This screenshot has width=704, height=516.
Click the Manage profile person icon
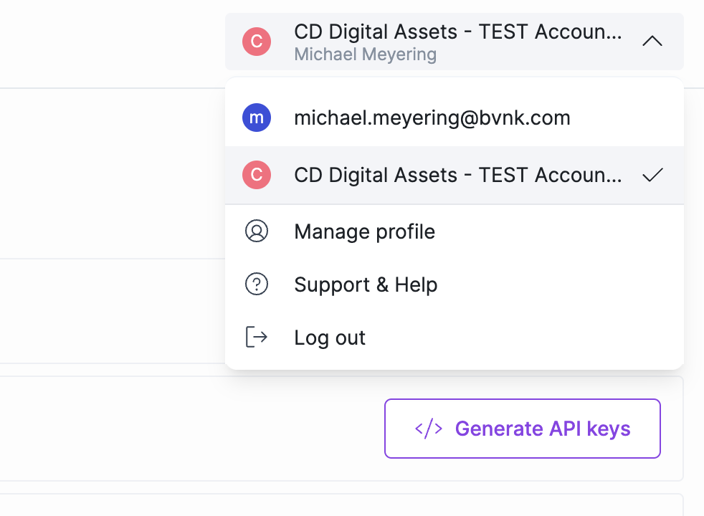pyautogui.click(x=257, y=231)
